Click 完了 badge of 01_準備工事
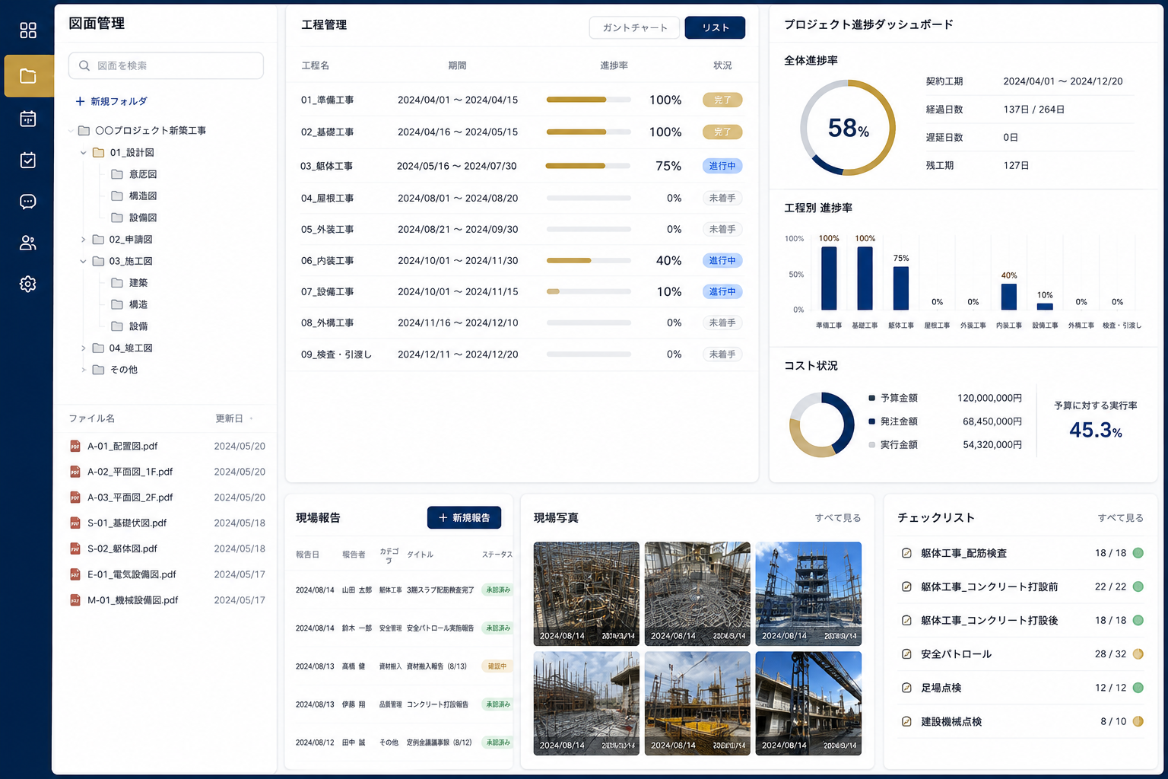Image resolution: width=1168 pixels, height=779 pixels. pos(722,100)
